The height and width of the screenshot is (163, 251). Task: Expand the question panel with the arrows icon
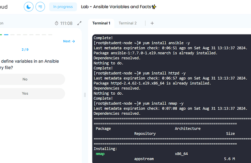pyautogui.click(x=80, y=23)
